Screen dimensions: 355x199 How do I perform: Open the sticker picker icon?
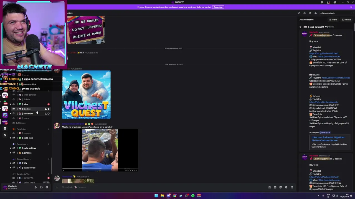click(280, 187)
